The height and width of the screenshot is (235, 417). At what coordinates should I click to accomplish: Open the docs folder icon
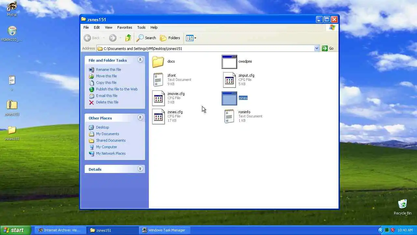(158, 61)
